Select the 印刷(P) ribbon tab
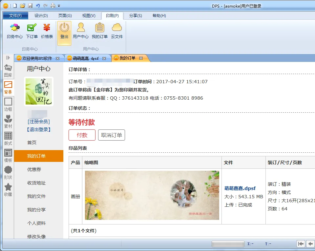 [x=112, y=16]
